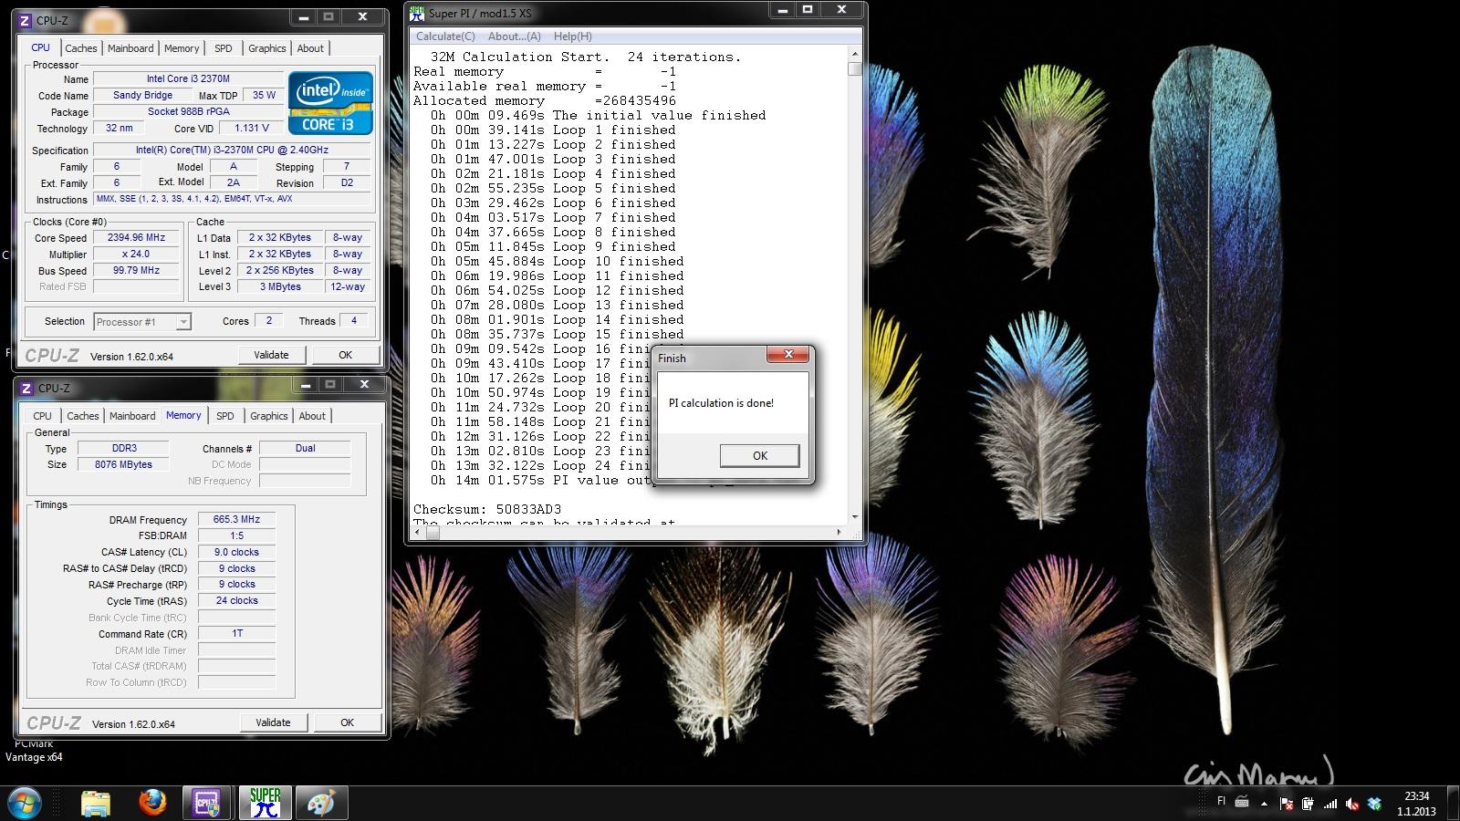1460x821 pixels.
Task: Click the top CPU-Z window title icon
Action: (26, 19)
